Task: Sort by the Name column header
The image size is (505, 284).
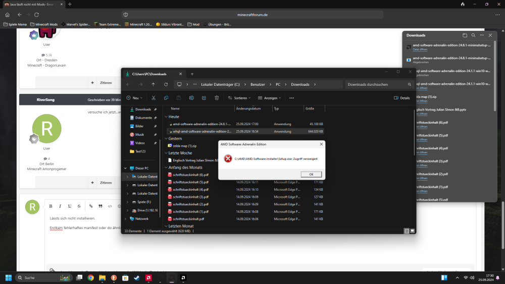Action: pyautogui.click(x=175, y=109)
